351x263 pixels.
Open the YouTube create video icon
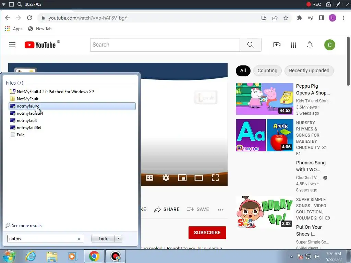(x=277, y=45)
